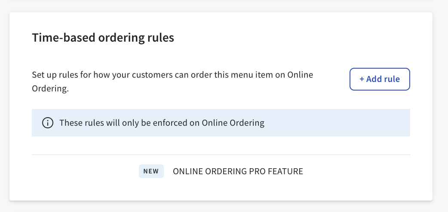
Task: Click the + Add rule button
Action: (380, 79)
